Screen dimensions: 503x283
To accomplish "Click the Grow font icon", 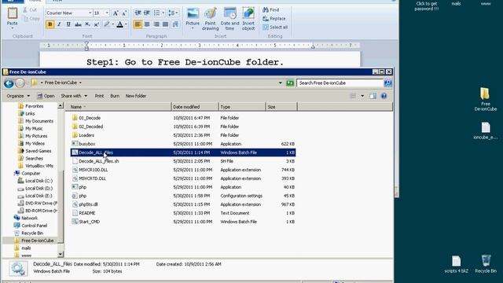I will click(116, 13).
